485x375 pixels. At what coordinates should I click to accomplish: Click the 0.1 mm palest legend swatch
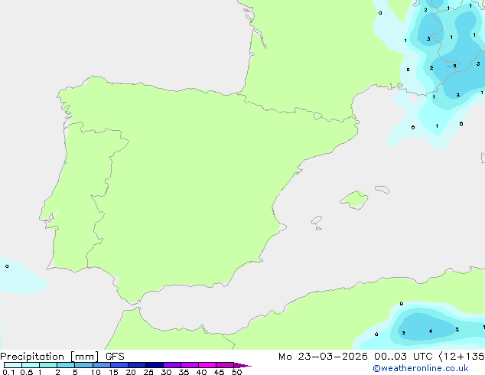click(x=13, y=365)
